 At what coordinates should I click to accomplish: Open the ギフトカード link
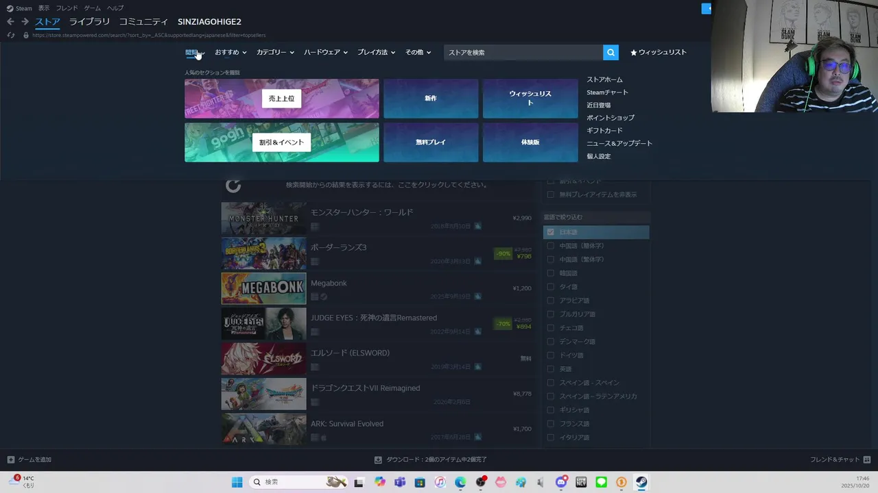tap(604, 131)
